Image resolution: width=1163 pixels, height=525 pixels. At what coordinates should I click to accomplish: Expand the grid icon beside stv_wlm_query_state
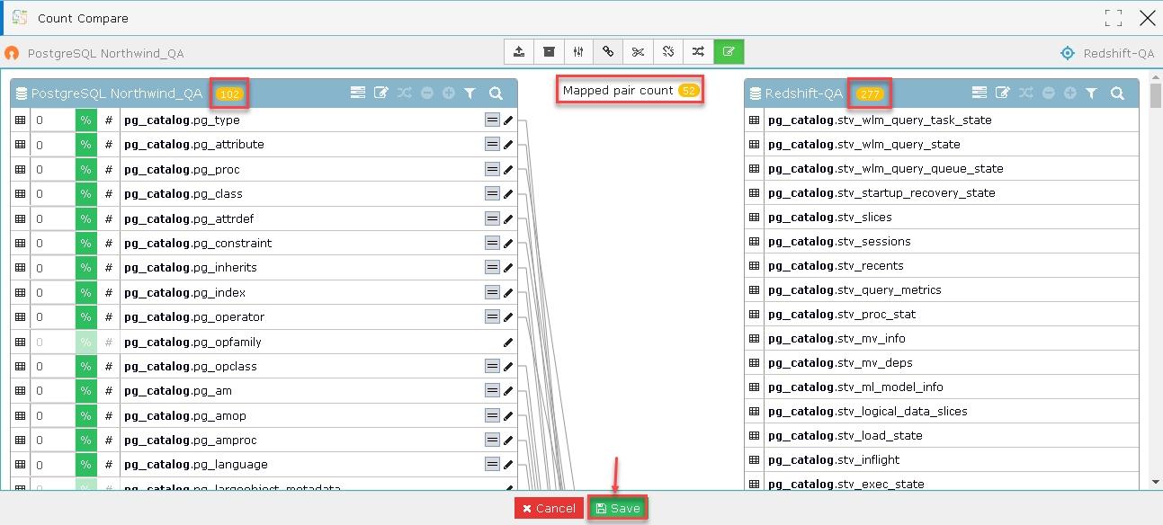coord(754,144)
